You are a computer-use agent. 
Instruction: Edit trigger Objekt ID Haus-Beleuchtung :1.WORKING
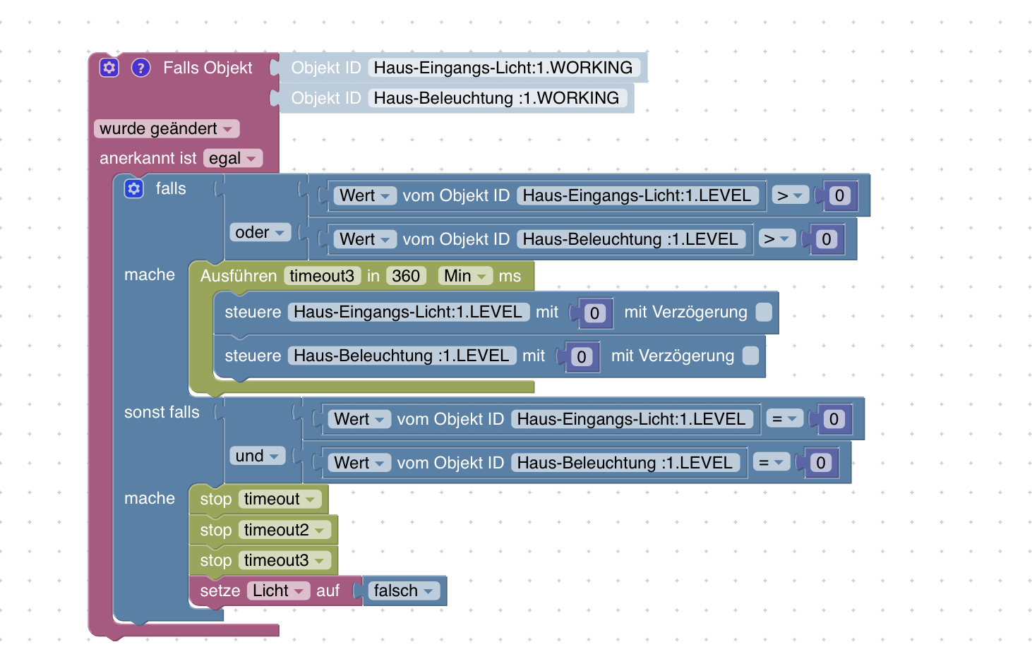tap(497, 98)
